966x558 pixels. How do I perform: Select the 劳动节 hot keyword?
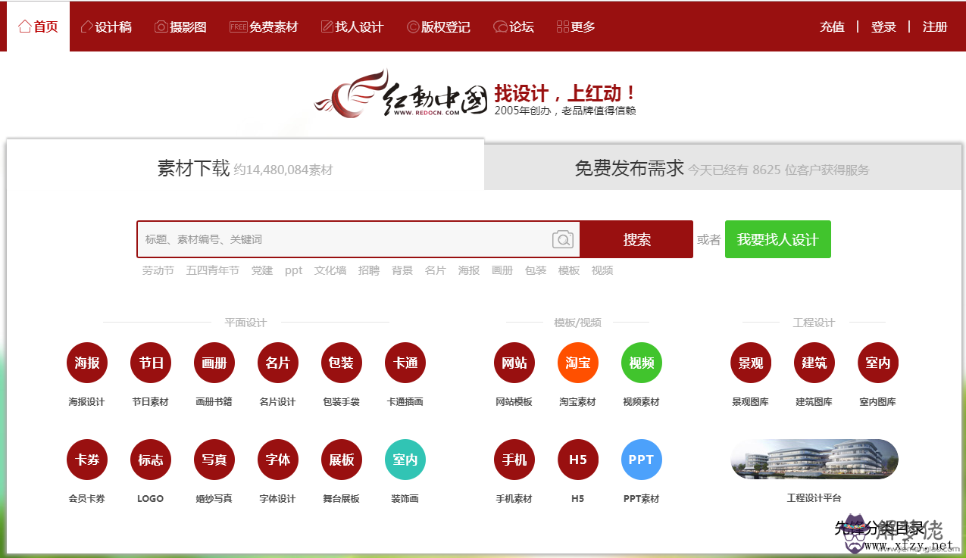[x=158, y=270]
